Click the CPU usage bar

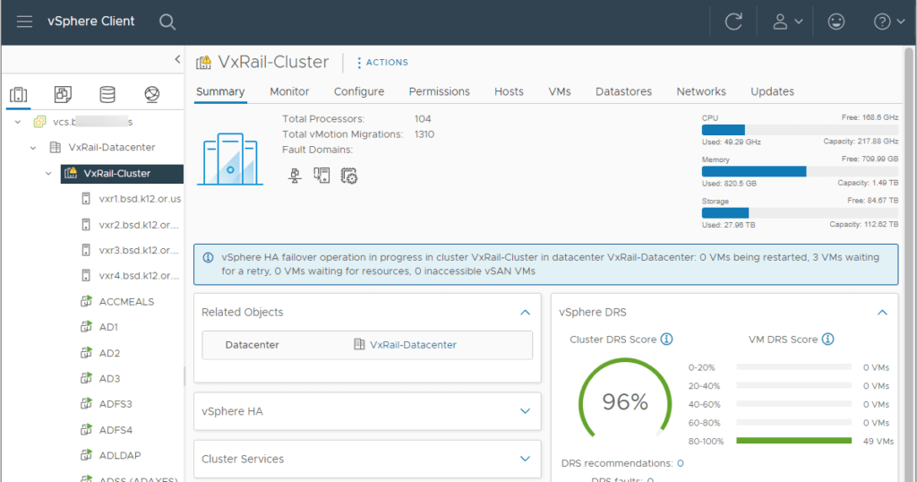tap(800, 130)
